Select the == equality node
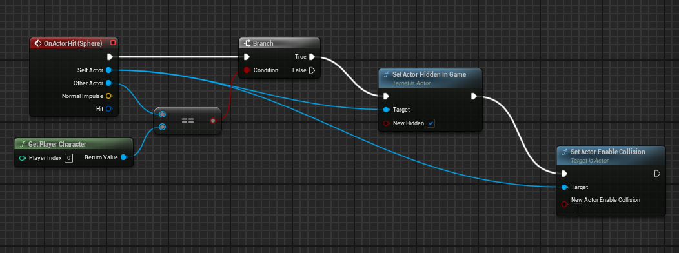Image resolution: width=679 pixels, height=253 pixels. 188,121
